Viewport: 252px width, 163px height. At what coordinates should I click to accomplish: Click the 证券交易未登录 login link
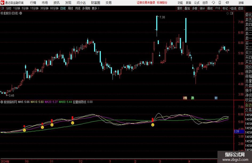point(146,3)
